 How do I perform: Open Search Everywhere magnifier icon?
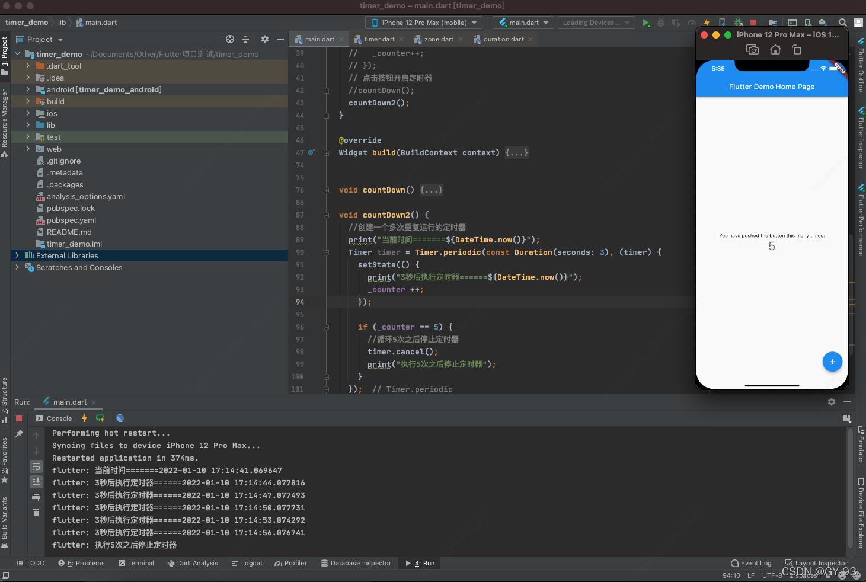pos(842,23)
